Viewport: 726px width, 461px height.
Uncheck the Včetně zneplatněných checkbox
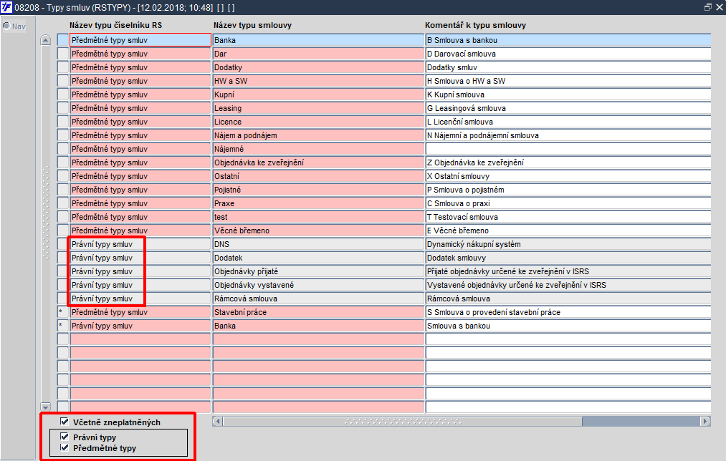(65, 422)
